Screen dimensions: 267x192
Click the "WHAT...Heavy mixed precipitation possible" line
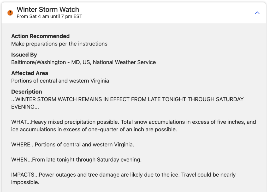click(x=133, y=122)
